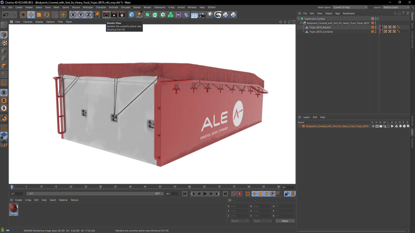Select the Spline Pen tool icon
Image resolution: width=415 pixels, height=233 pixels.
(139, 15)
